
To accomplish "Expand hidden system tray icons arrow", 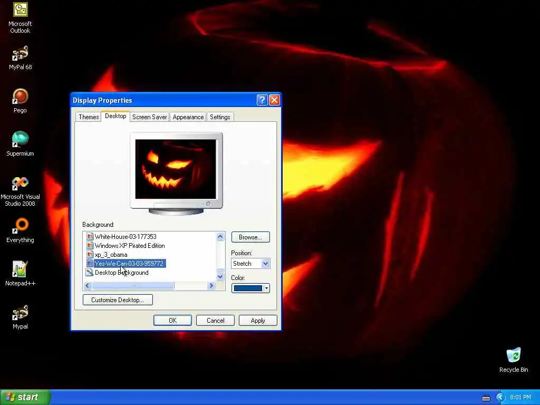I will [x=500, y=398].
